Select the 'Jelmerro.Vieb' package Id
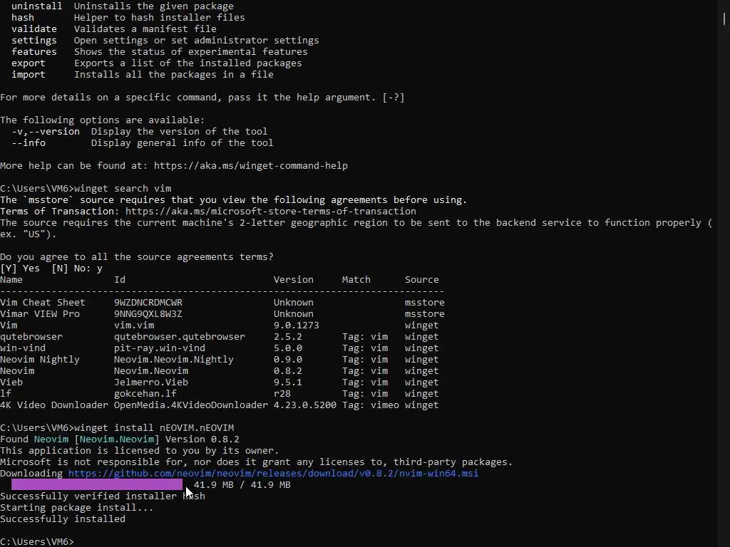730x547 pixels. 151,382
